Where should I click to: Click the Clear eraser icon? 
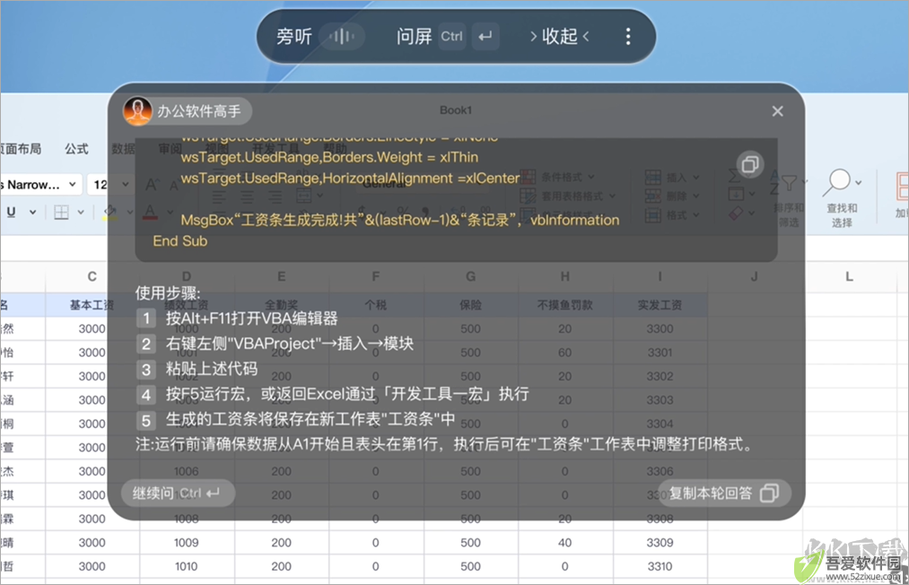(735, 214)
